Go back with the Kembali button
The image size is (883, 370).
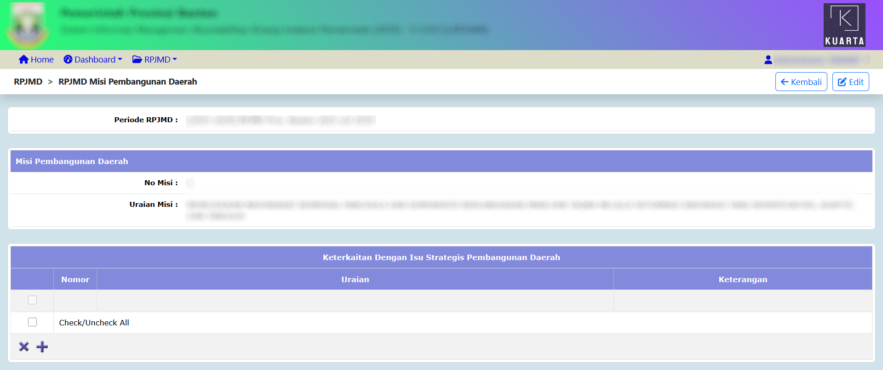click(801, 82)
